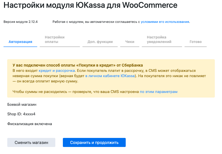Image resolution: width=222 pixels, height=154 pixels.
Task: Click the Настройки модуля ЮKassa page heading
Action: coord(90,5)
